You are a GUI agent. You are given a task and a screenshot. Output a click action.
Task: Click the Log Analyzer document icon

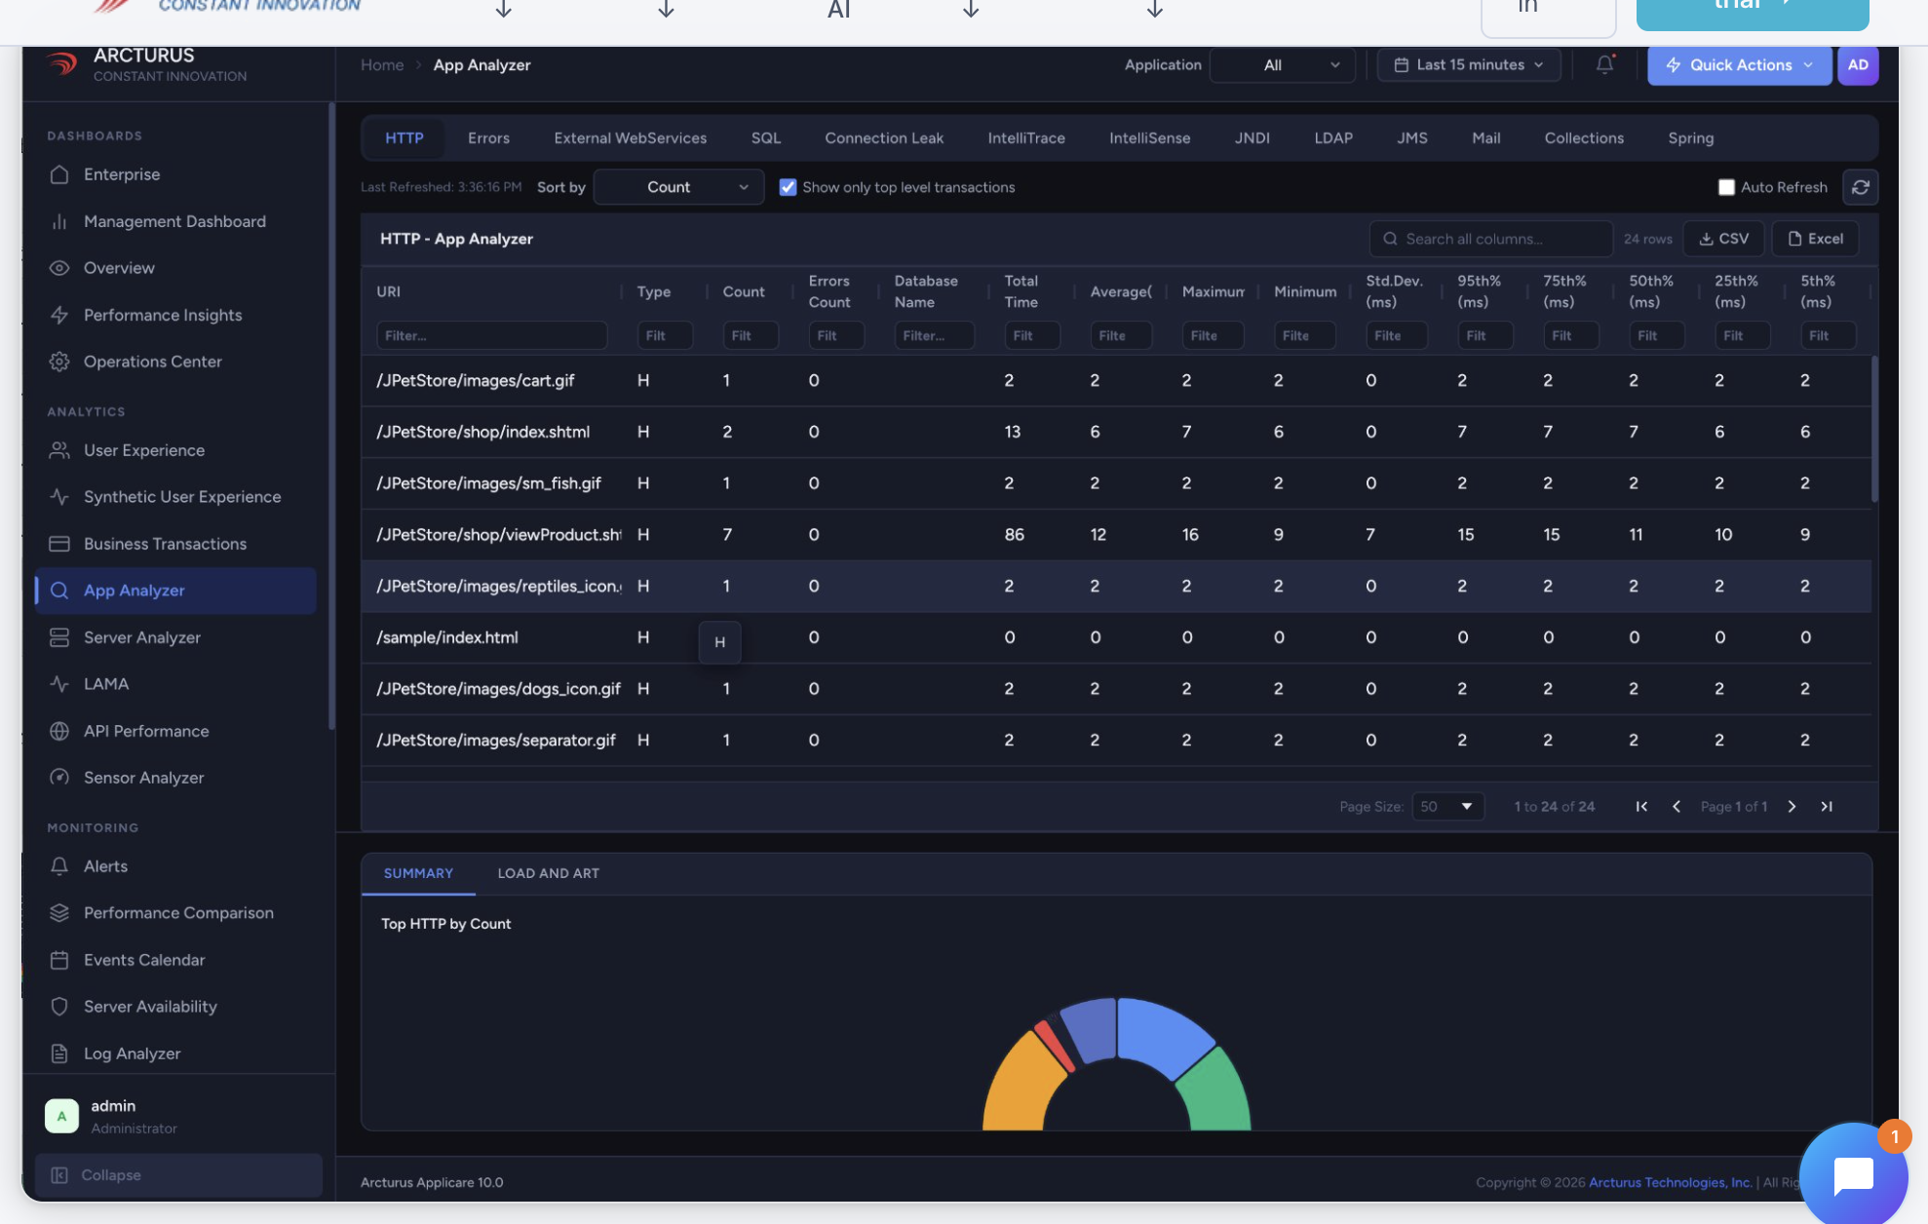(59, 1053)
